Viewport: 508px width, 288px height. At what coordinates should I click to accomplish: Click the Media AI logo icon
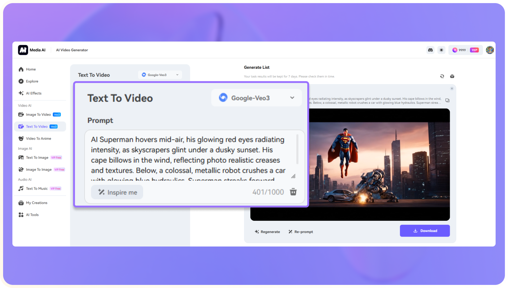point(23,50)
